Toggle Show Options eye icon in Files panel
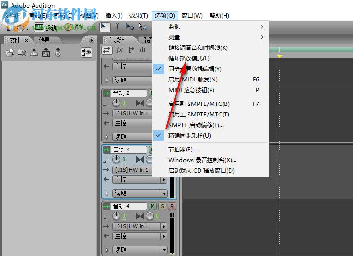The width and height of the screenshot is (353, 256). point(86,53)
